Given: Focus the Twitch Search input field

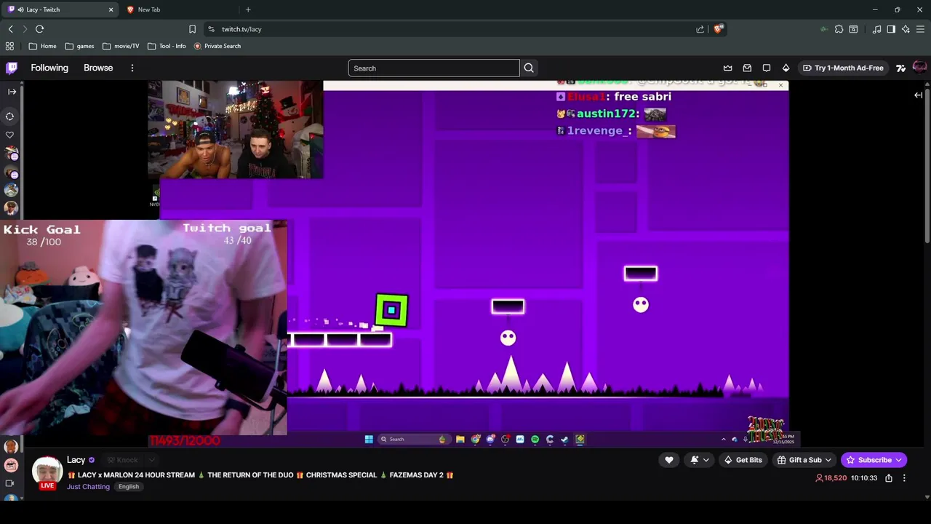Looking at the screenshot, I should coord(433,68).
